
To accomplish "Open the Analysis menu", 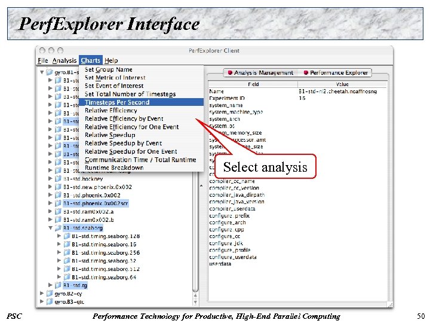I will pyautogui.click(x=64, y=60).
